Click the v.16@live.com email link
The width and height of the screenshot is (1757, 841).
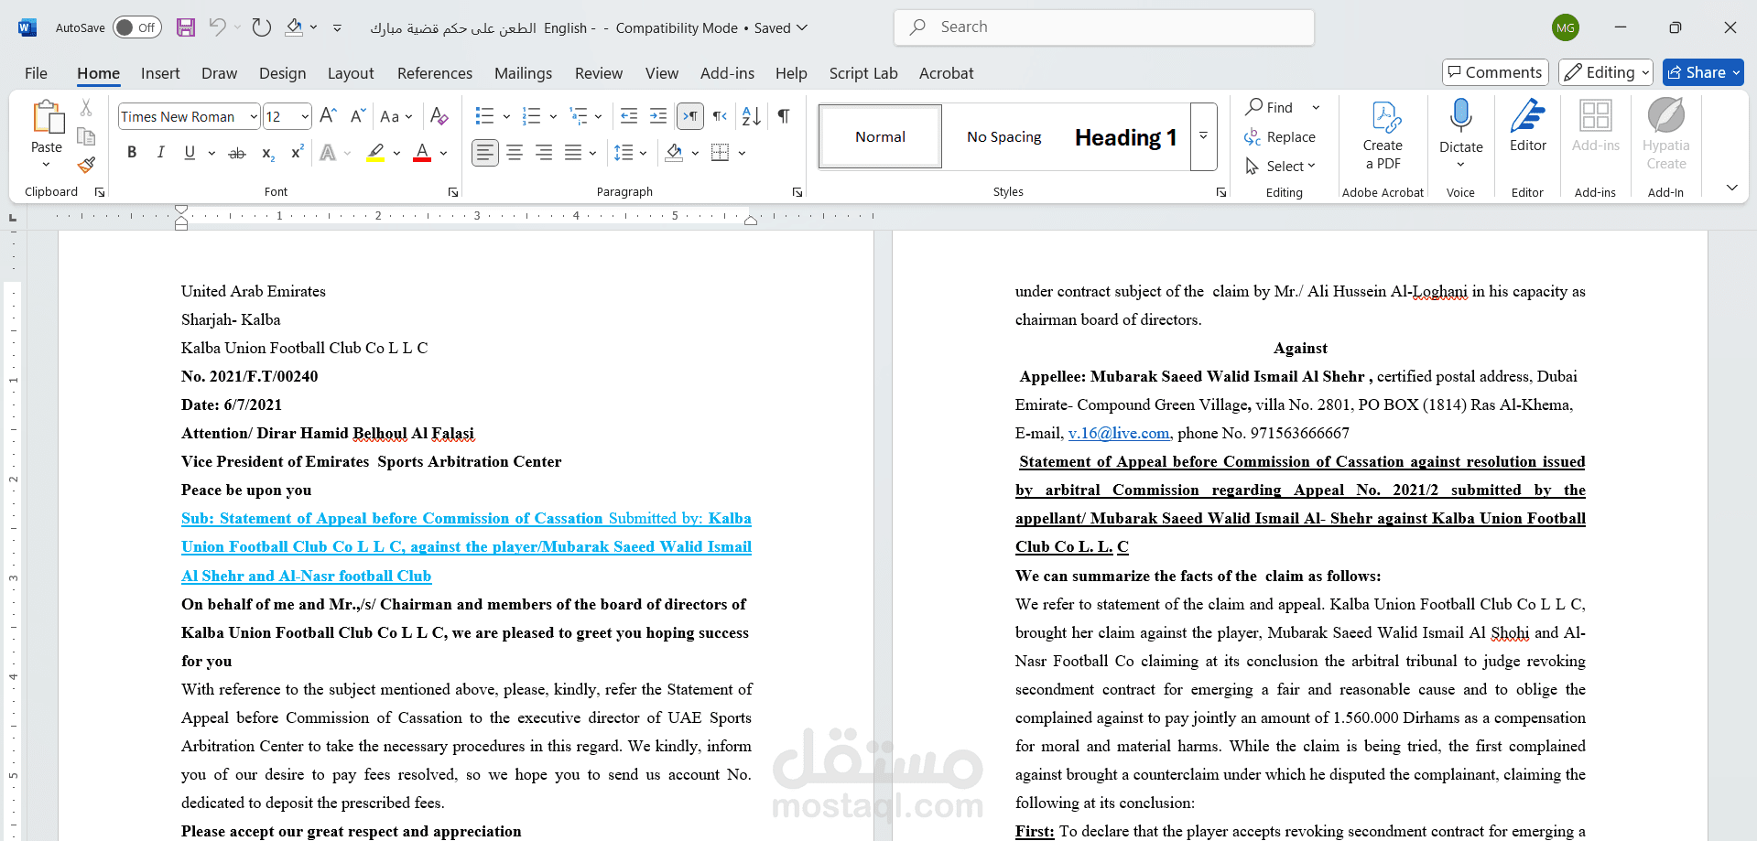pos(1119,433)
